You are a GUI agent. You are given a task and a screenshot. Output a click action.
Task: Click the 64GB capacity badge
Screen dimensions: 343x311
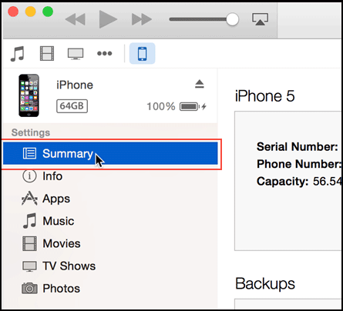[x=72, y=106]
